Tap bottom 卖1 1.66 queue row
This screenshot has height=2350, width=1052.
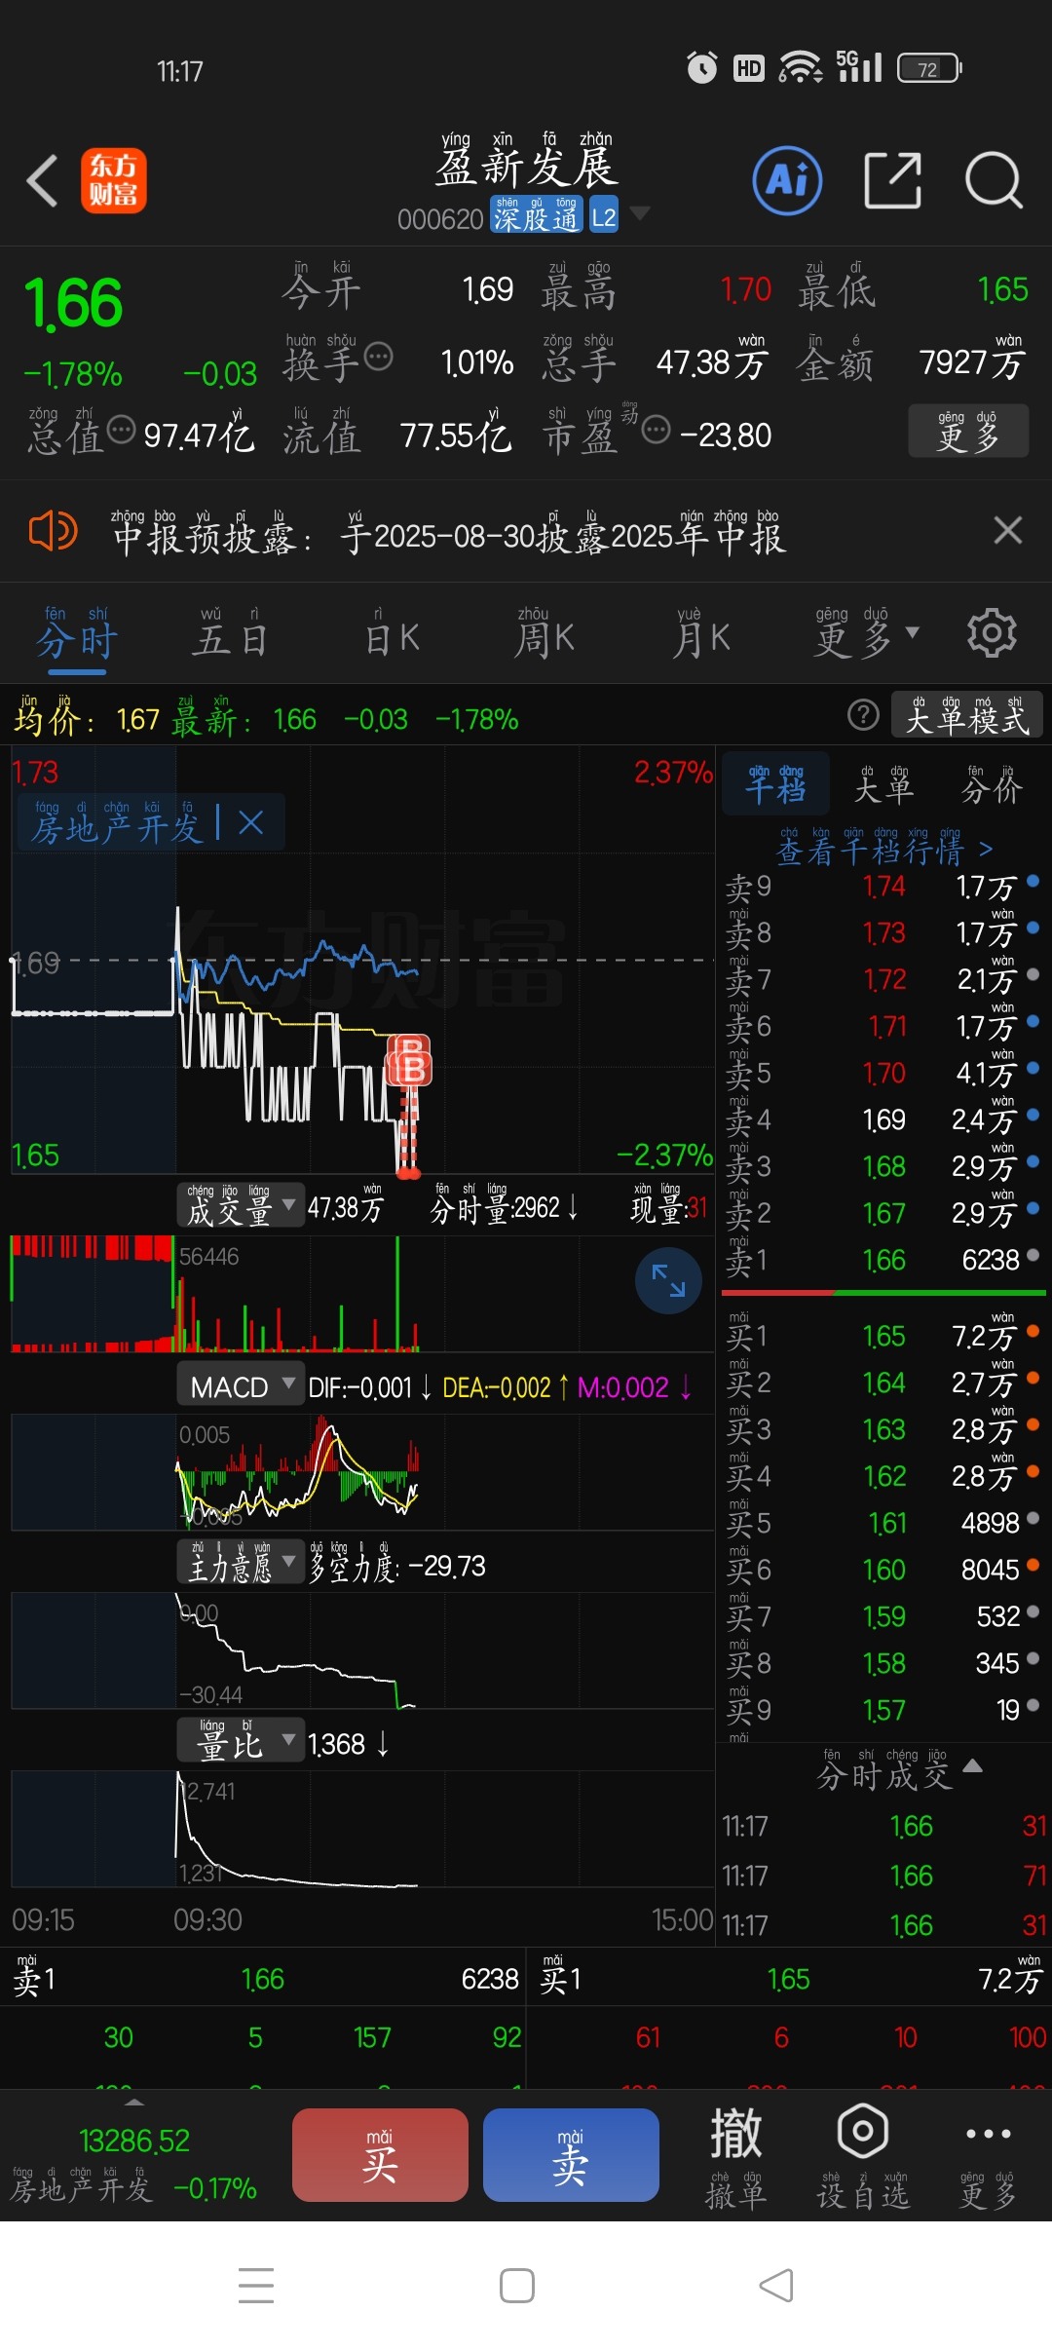pyautogui.click(x=263, y=1979)
